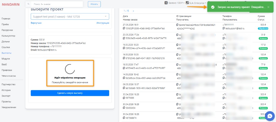Copy order number 5675686
Viewport: 276px width, 122px height.
(124, 98)
